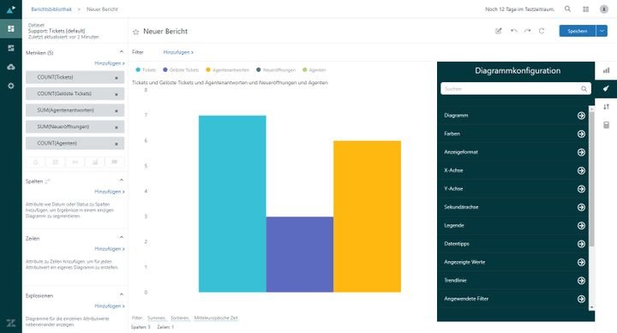The image size is (617, 333).
Task: Expand the X-Achse configuration option
Action: click(581, 170)
